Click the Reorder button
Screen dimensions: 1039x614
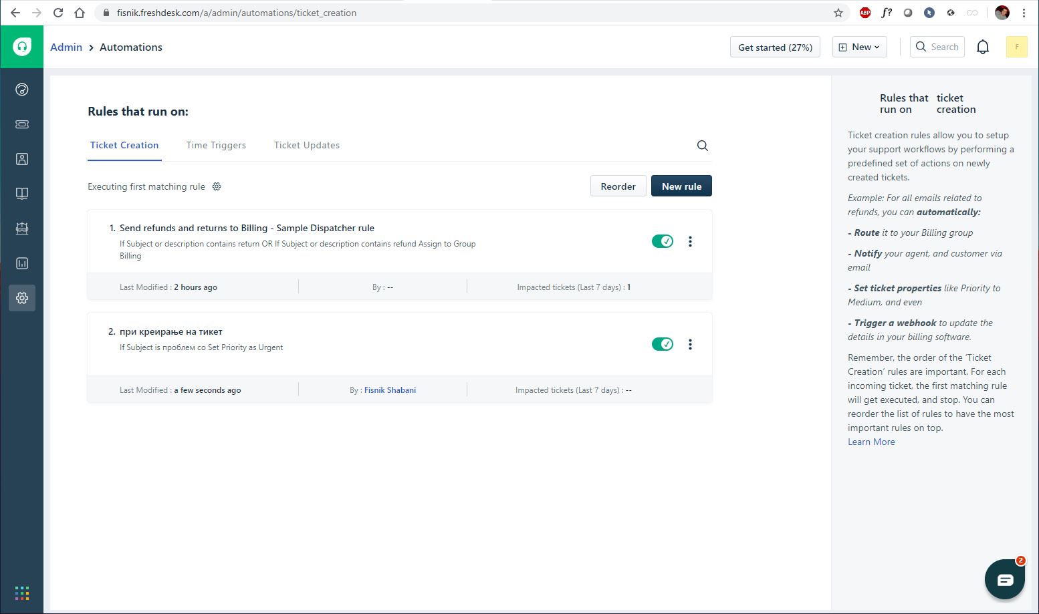click(618, 186)
